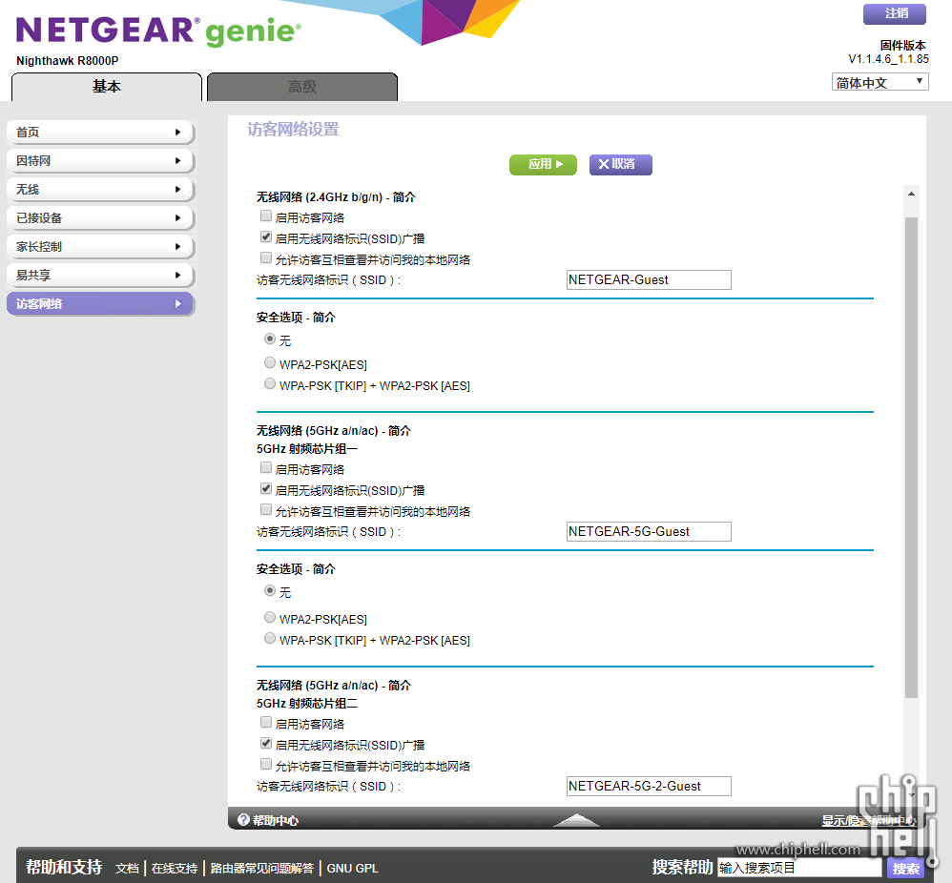This screenshot has width=952, height=883.
Task: Click the 简介 text in 2.4GHz heading
Action: pyautogui.click(x=404, y=197)
